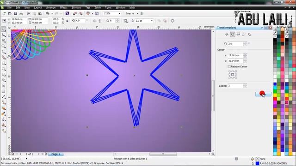Adjust the Copies stepper arrows
This screenshot has width=296, height=166.
click(x=245, y=86)
